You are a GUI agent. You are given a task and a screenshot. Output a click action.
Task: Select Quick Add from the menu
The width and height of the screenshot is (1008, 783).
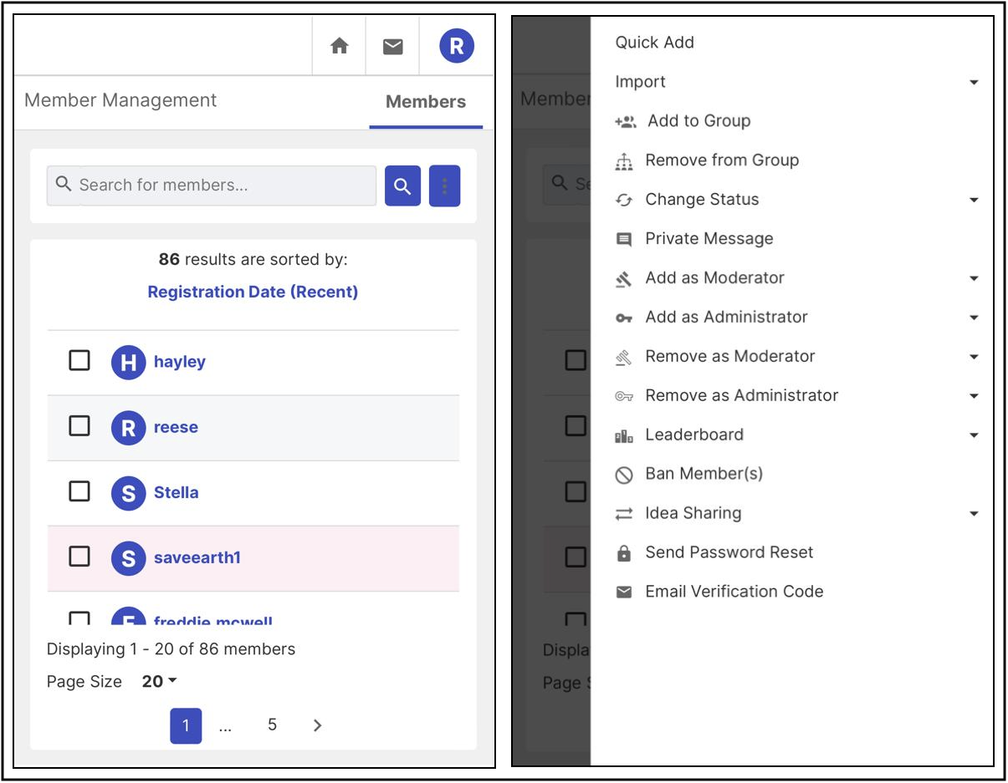(654, 43)
